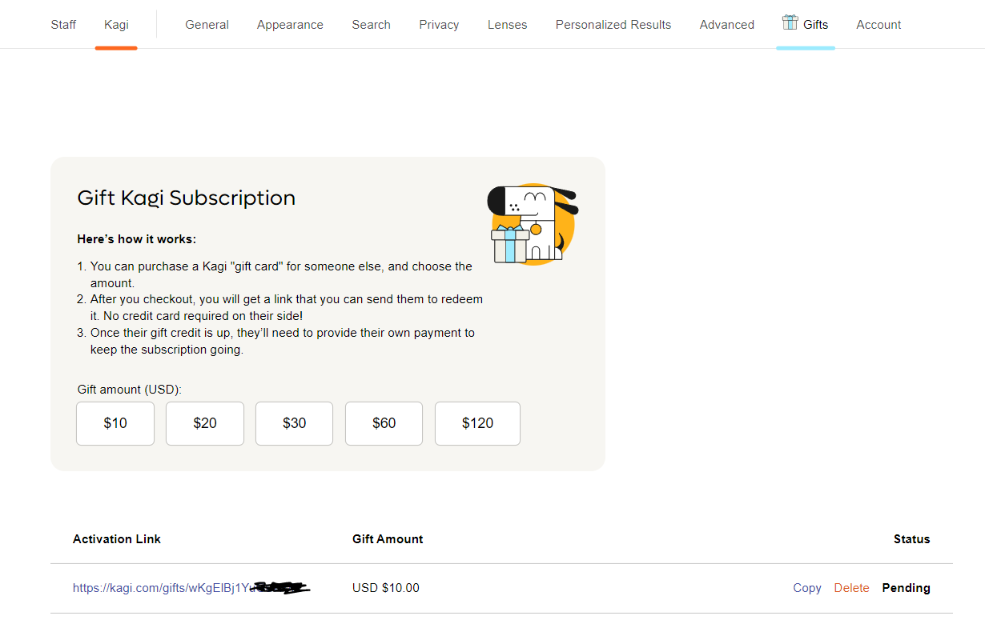
Task: Open the Lenses tab
Action: pyautogui.click(x=507, y=25)
